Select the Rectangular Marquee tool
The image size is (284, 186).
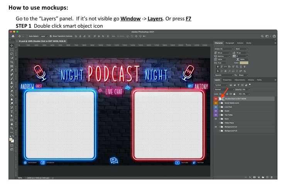coord(12,50)
